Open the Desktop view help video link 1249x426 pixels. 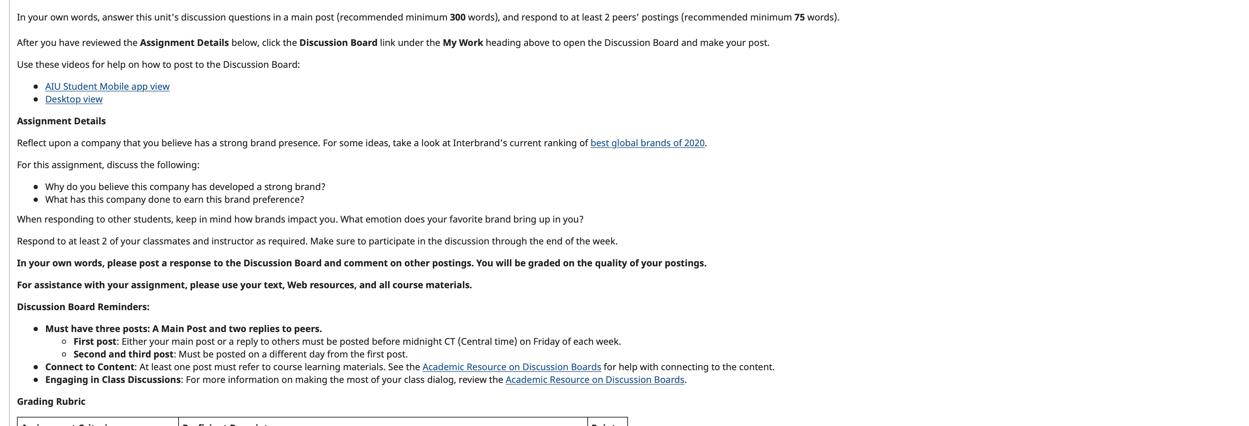pyautogui.click(x=74, y=99)
